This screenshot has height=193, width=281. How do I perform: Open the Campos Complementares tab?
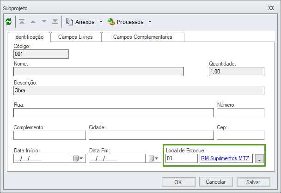(x=142, y=37)
